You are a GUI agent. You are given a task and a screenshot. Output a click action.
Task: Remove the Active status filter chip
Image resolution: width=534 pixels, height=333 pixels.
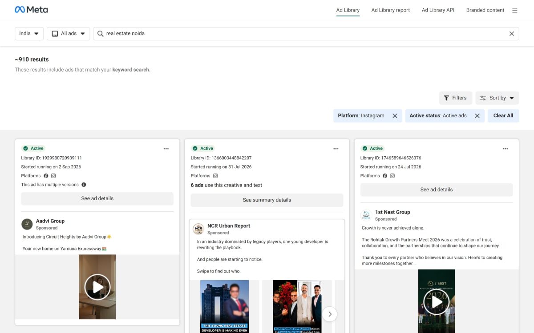pos(477,116)
